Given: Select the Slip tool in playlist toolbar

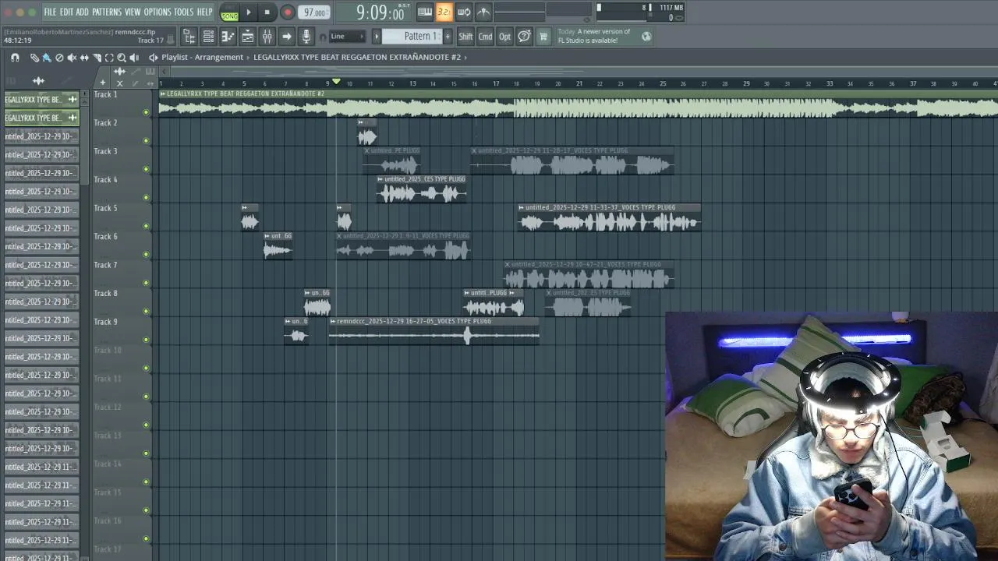Looking at the screenshot, I should (x=84, y=58).
